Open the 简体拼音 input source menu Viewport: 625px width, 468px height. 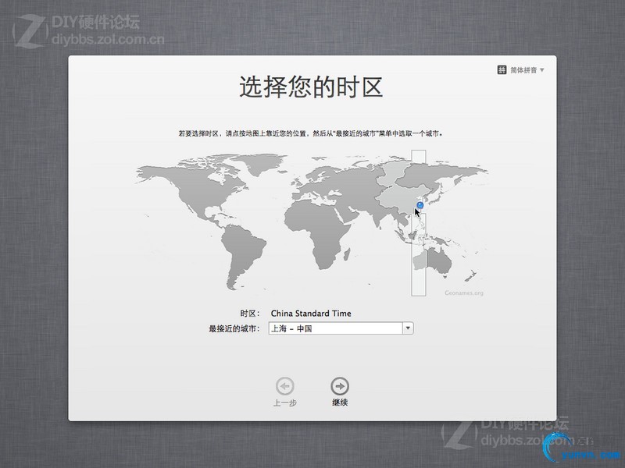tap(523, 70)
